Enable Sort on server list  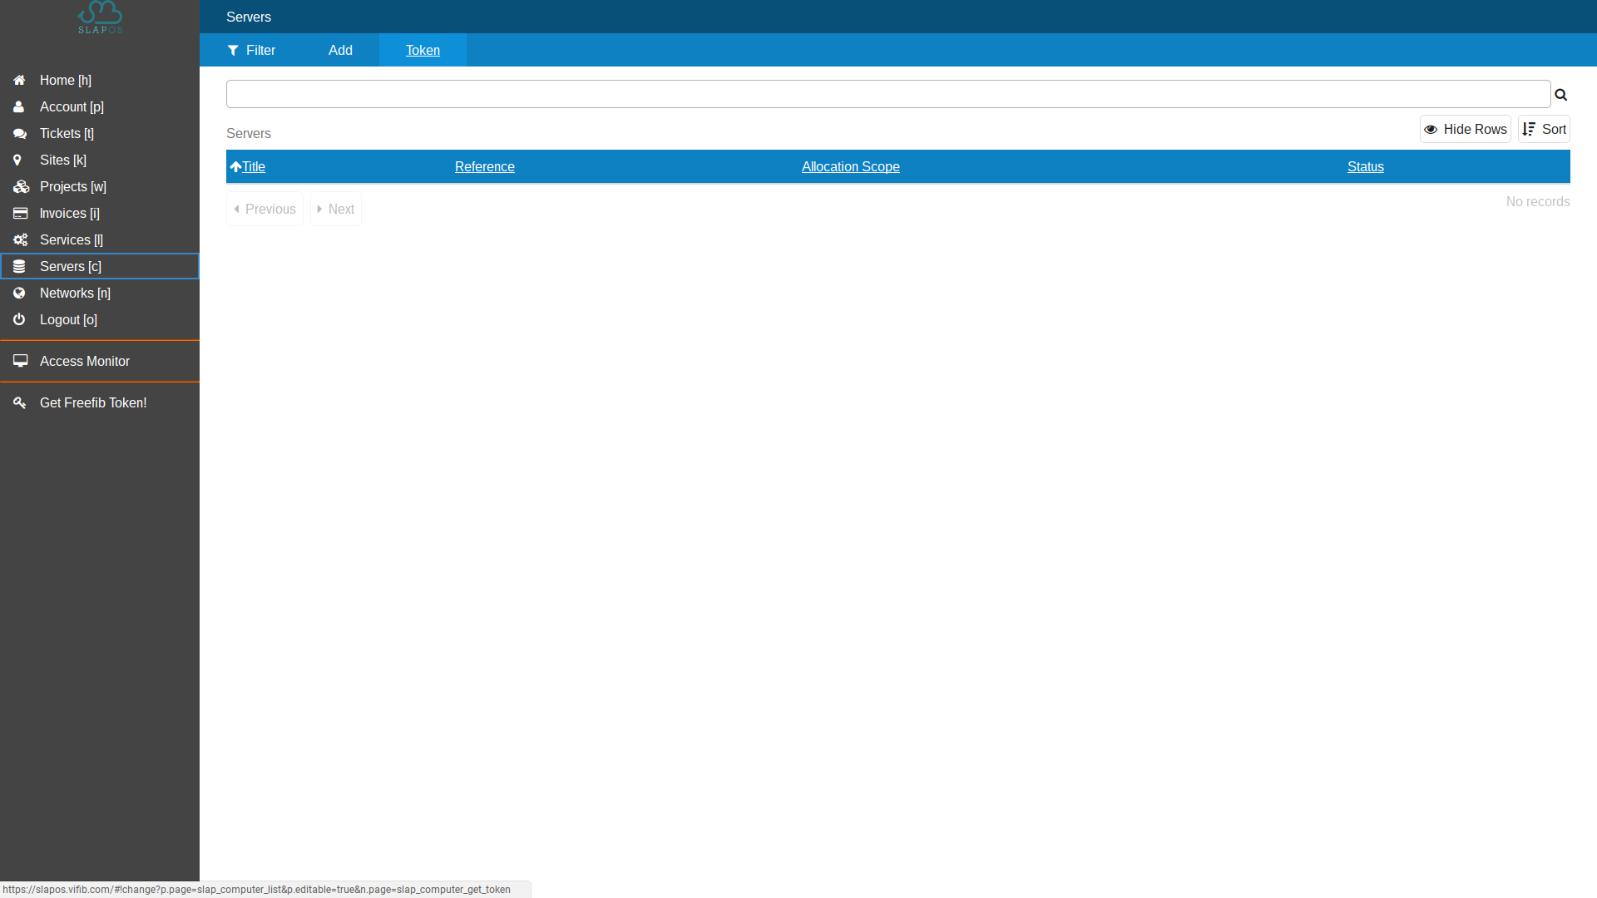pos(1543,130)
